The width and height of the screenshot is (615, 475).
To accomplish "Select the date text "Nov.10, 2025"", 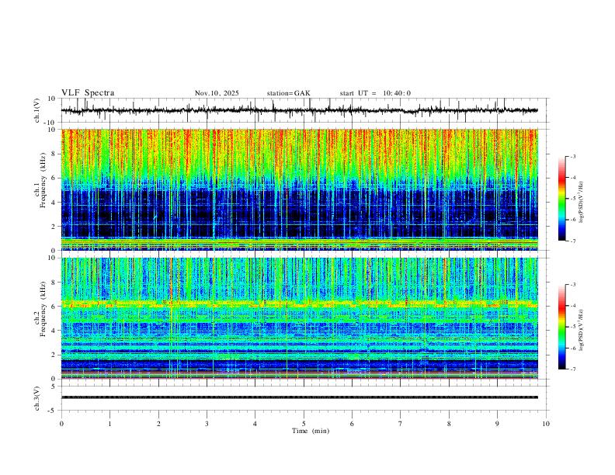I will 217,93.
